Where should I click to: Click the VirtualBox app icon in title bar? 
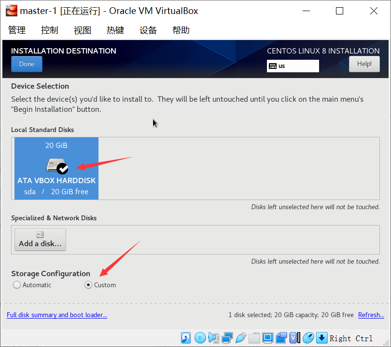[x=12, y=11]
